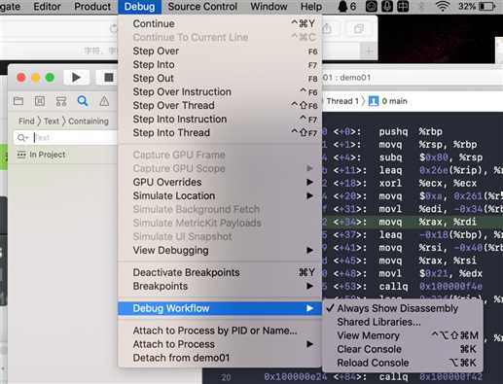503x384 pixels.
Task: Choose Step Into Thread
Action: [220, 132]
